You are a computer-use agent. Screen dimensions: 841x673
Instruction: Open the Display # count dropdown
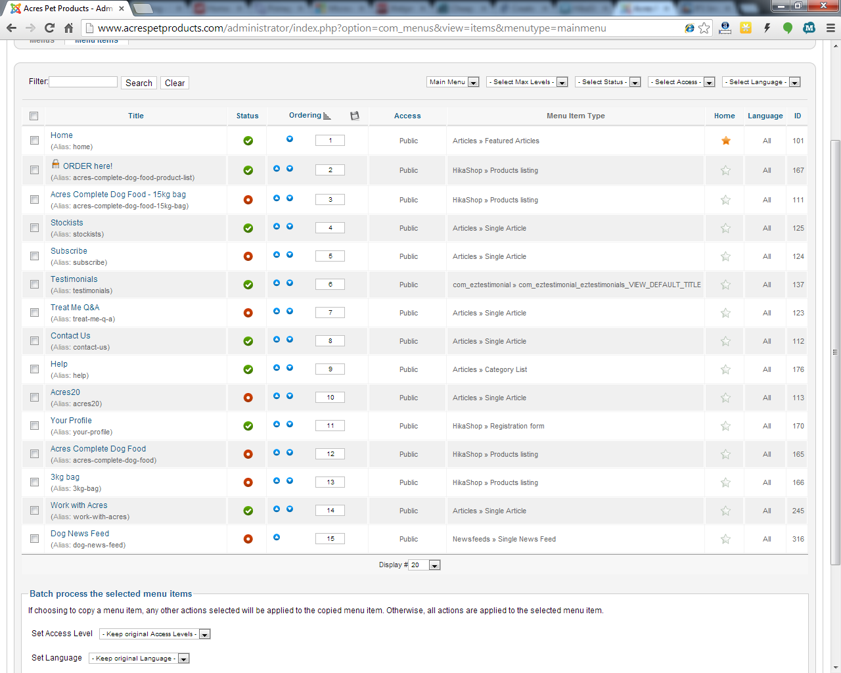click(424, 565)
